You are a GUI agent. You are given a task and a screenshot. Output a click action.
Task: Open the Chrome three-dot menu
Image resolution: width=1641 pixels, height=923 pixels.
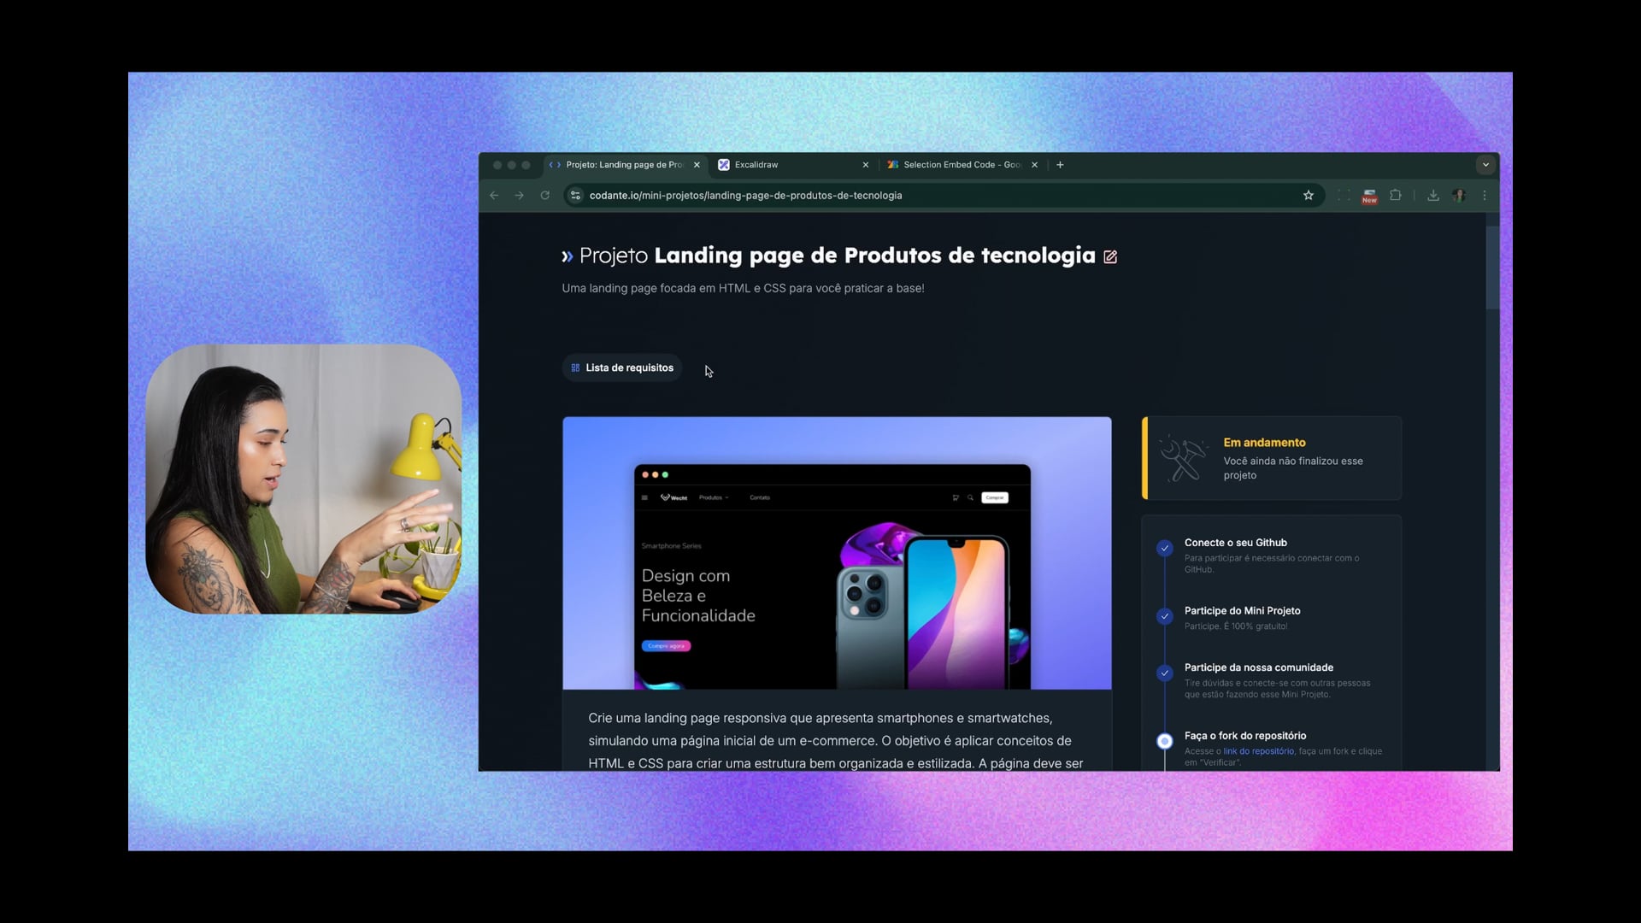coord(1485,196)
